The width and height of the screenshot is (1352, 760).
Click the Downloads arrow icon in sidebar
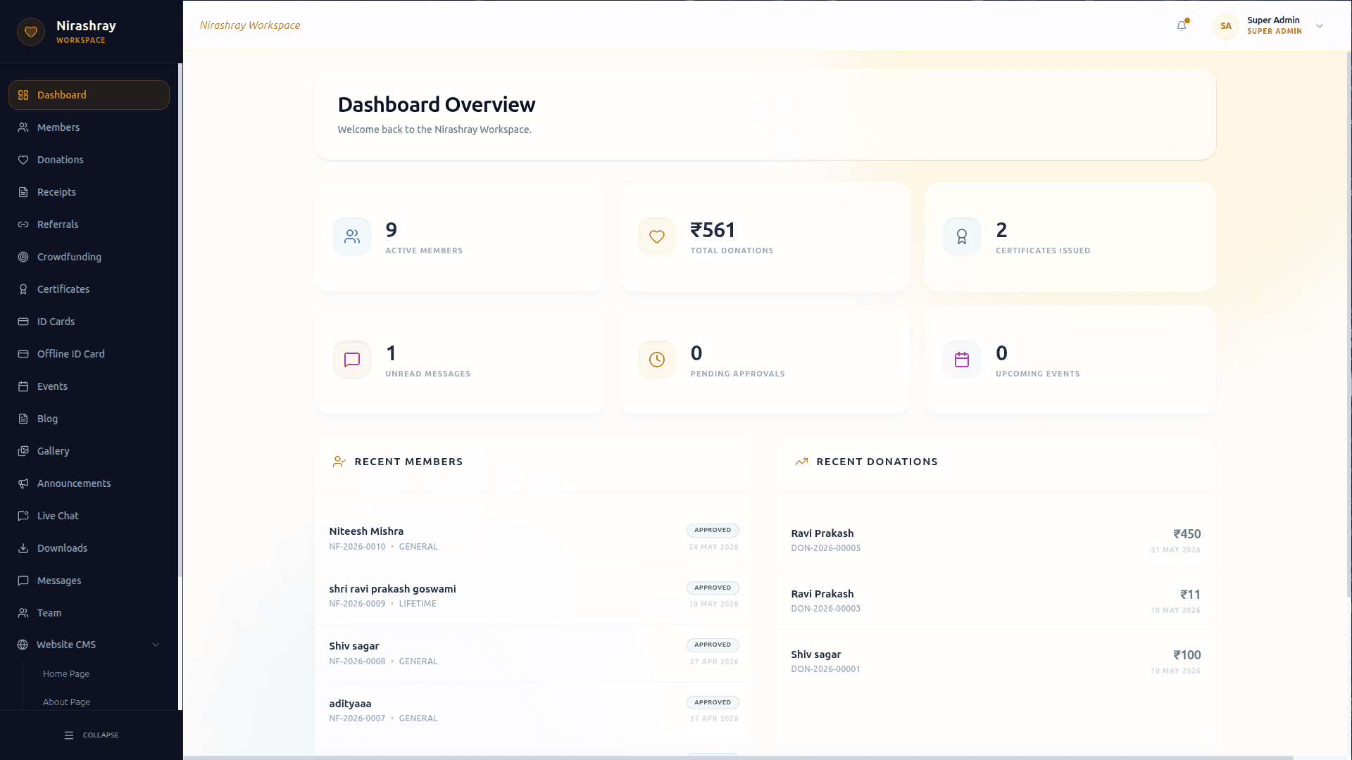tap(23, 548)
